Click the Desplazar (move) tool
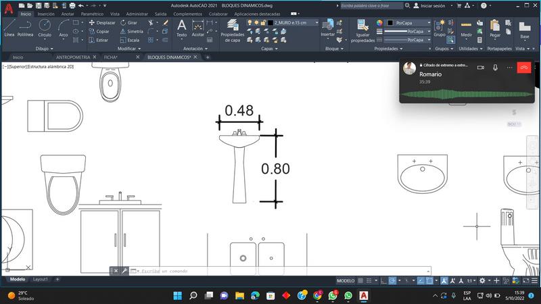 (102, 23)
